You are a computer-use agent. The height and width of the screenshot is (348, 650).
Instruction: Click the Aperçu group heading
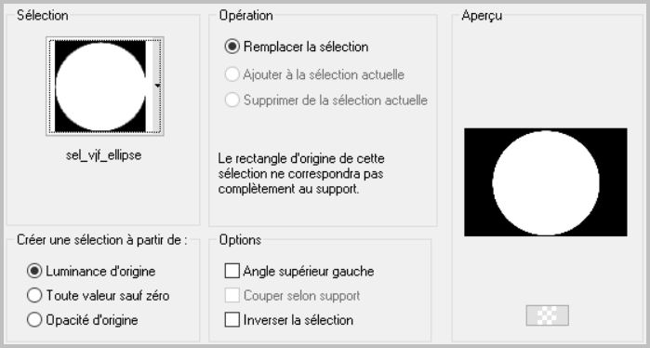(x=482, y=15)
